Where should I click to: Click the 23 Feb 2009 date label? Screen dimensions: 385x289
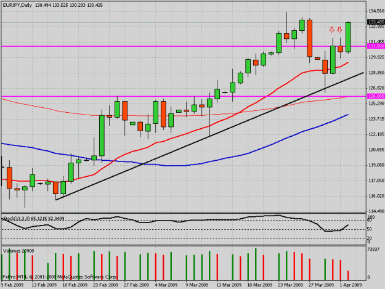pos(105,285)
